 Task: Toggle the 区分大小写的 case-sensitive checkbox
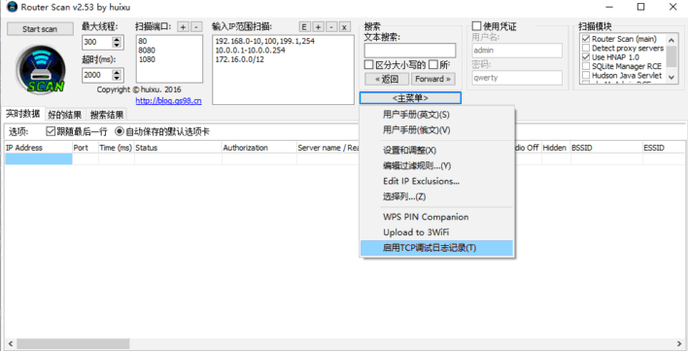click(x=369, y=65)
